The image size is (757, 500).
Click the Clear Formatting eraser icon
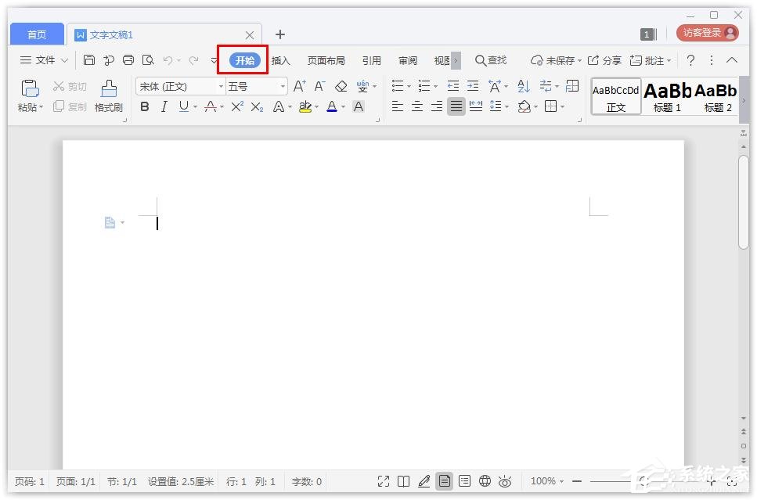click(x=341, y=86)
